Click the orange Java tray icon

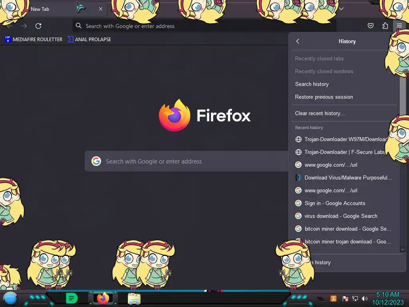(x=334, y=298)
